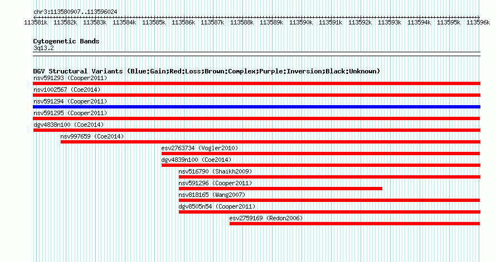
Task: Click the 113585k ruler label
Action: click(x=154, y=22)
